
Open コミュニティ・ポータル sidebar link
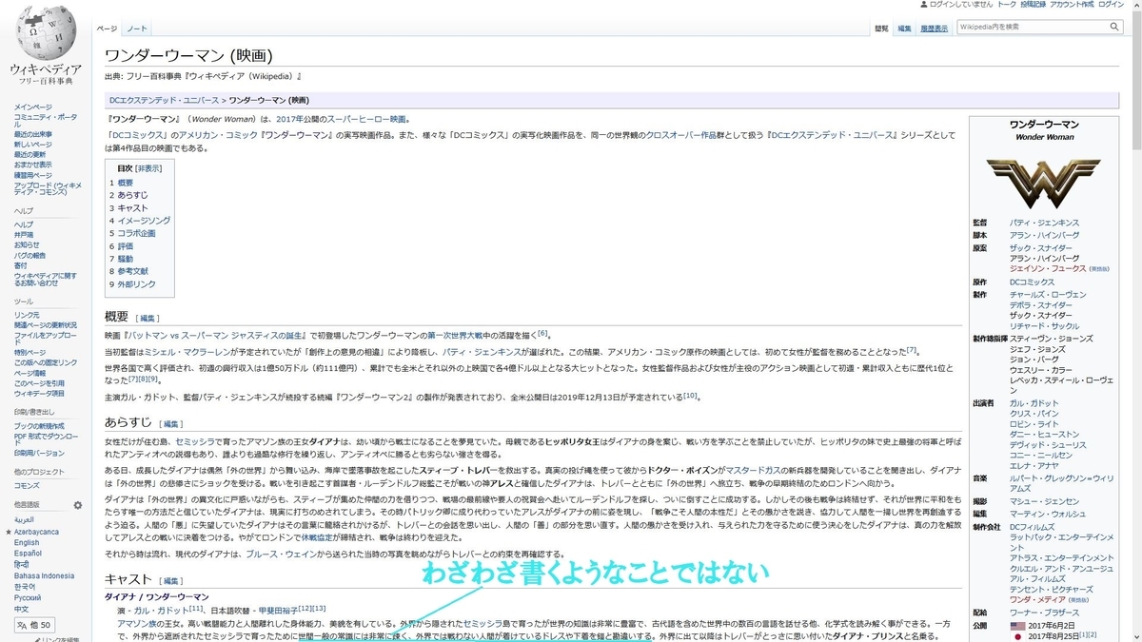pyautogui.click(x=45, y=120)
